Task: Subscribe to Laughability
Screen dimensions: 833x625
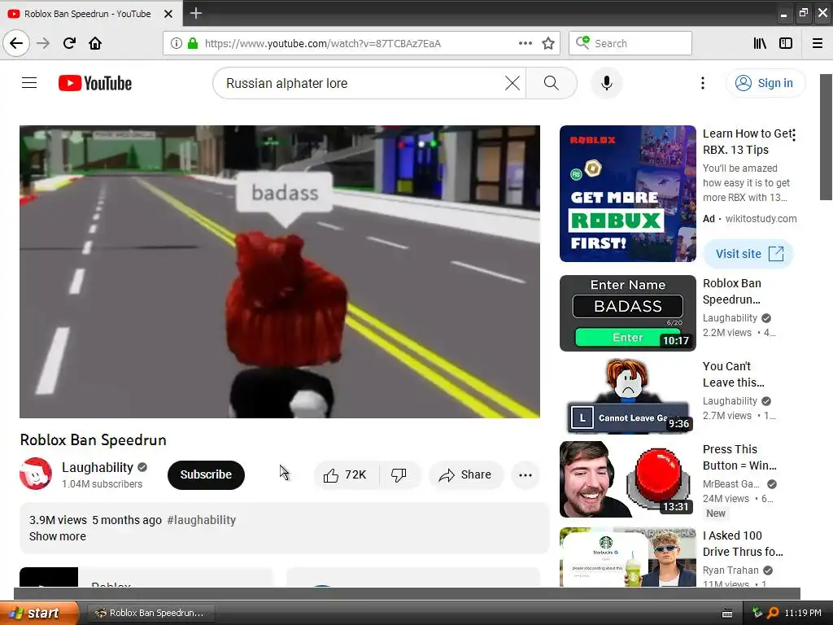Action: (x=206, y=474)
